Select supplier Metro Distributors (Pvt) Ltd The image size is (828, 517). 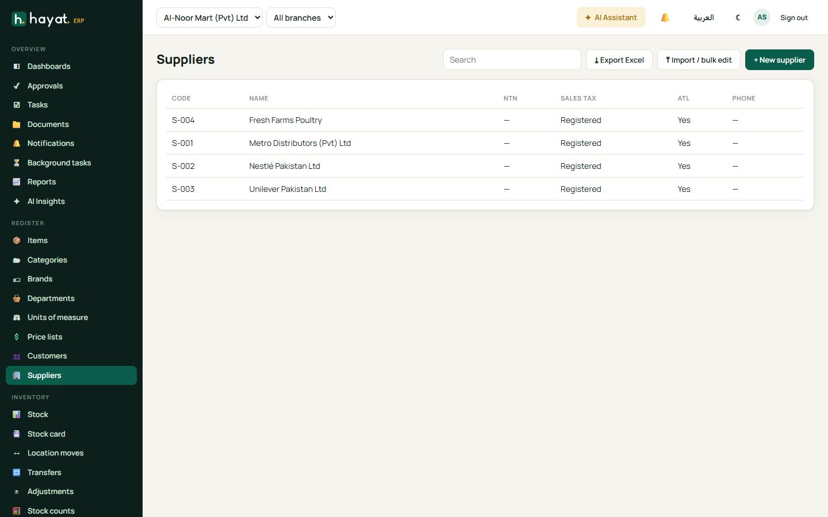tap(300, 143)
